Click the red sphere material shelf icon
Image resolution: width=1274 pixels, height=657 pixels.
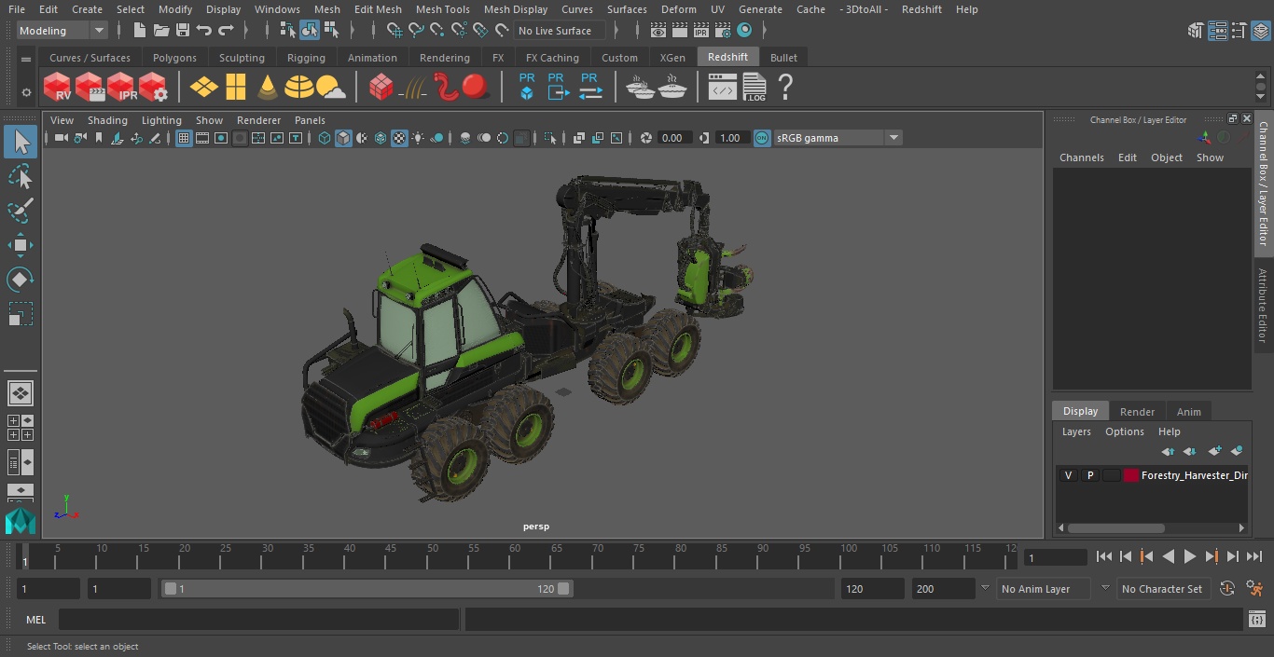476,88
